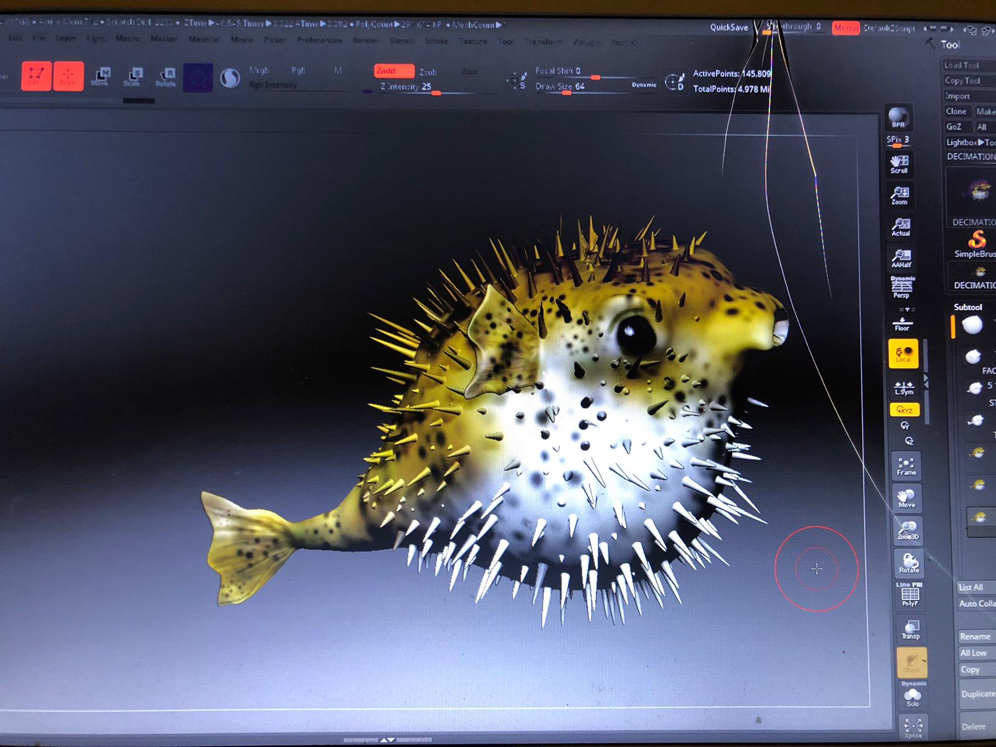Toggle Solo mode
Image resolution: width=996 pixels, height=747 pixels.
pyautogui.click(x=913, y=695)
